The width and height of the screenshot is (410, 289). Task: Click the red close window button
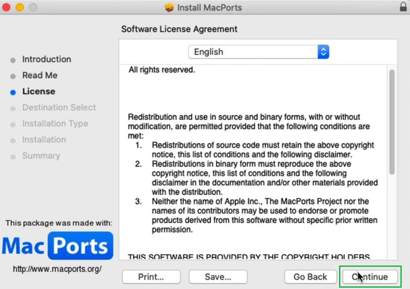pos(6,7)
